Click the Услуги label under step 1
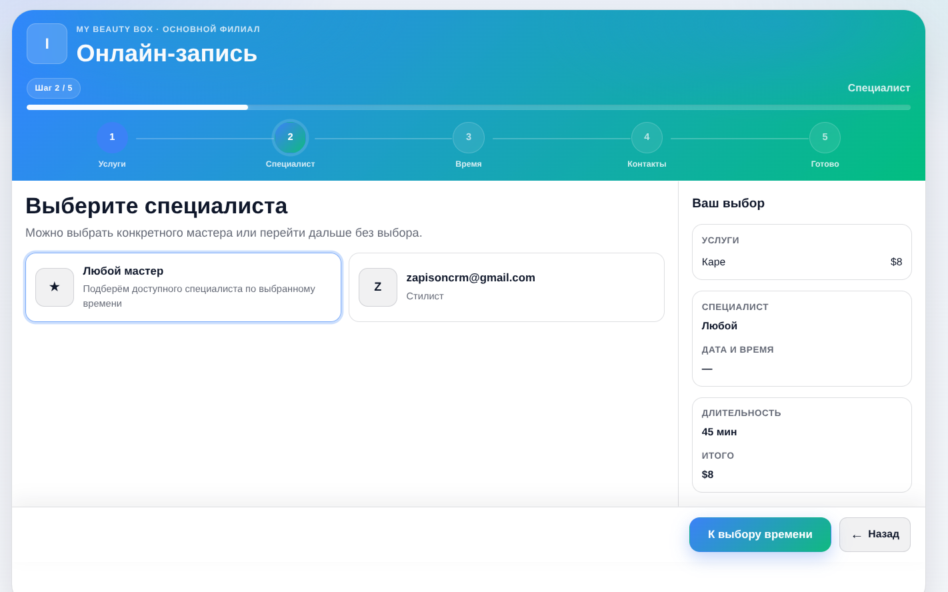 point(112,164)
